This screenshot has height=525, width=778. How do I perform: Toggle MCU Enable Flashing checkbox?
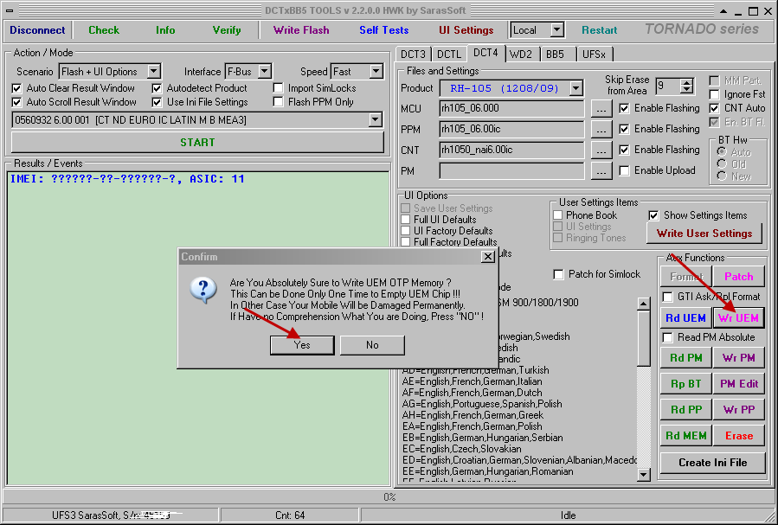tap(624, 108)
